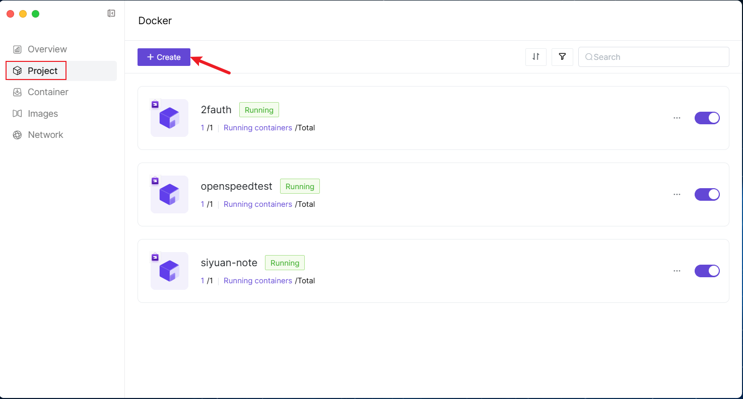The width and height of the screenshot is (743, 399).
Task: Open the Images section
Action: pos(43,114)
